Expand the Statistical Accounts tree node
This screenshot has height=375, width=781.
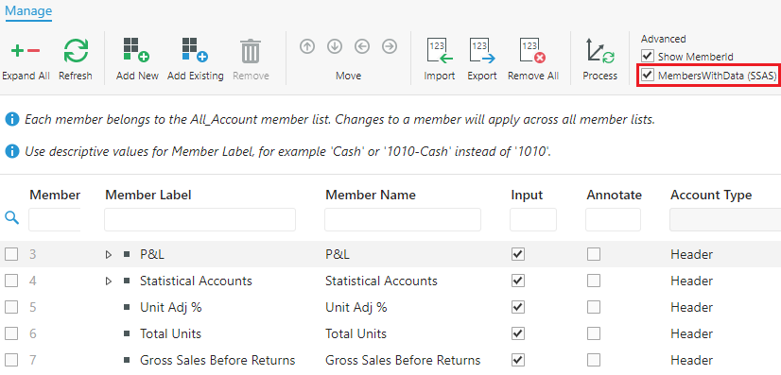(x=109, y=281)
